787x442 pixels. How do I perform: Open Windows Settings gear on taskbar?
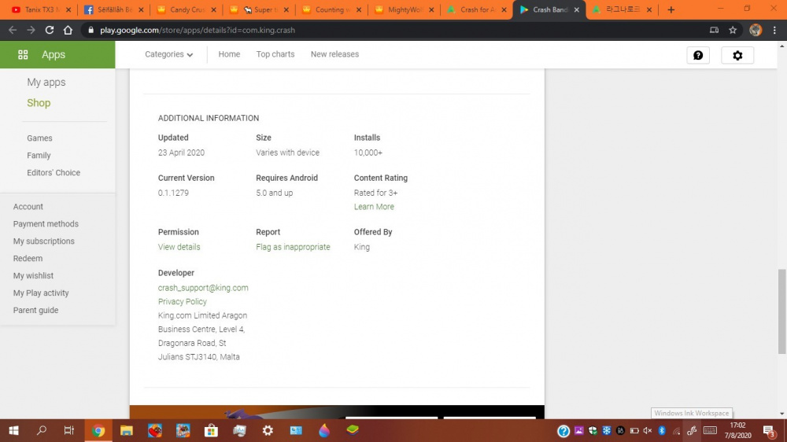(268, 430)
